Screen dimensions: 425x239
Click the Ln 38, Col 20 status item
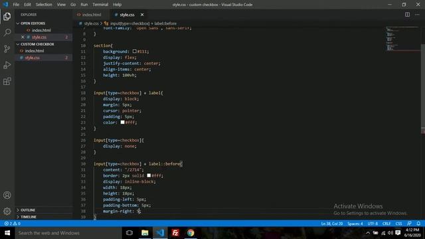pyautogui.click(x=332, y=224)
